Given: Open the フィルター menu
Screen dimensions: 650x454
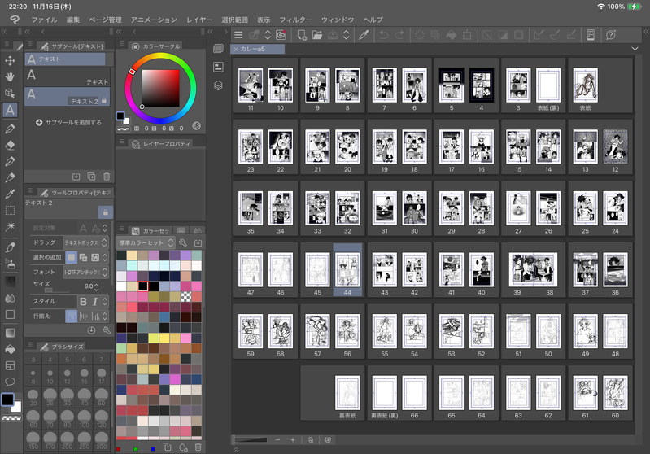Looking at the screenshot, I should [295, 20].
